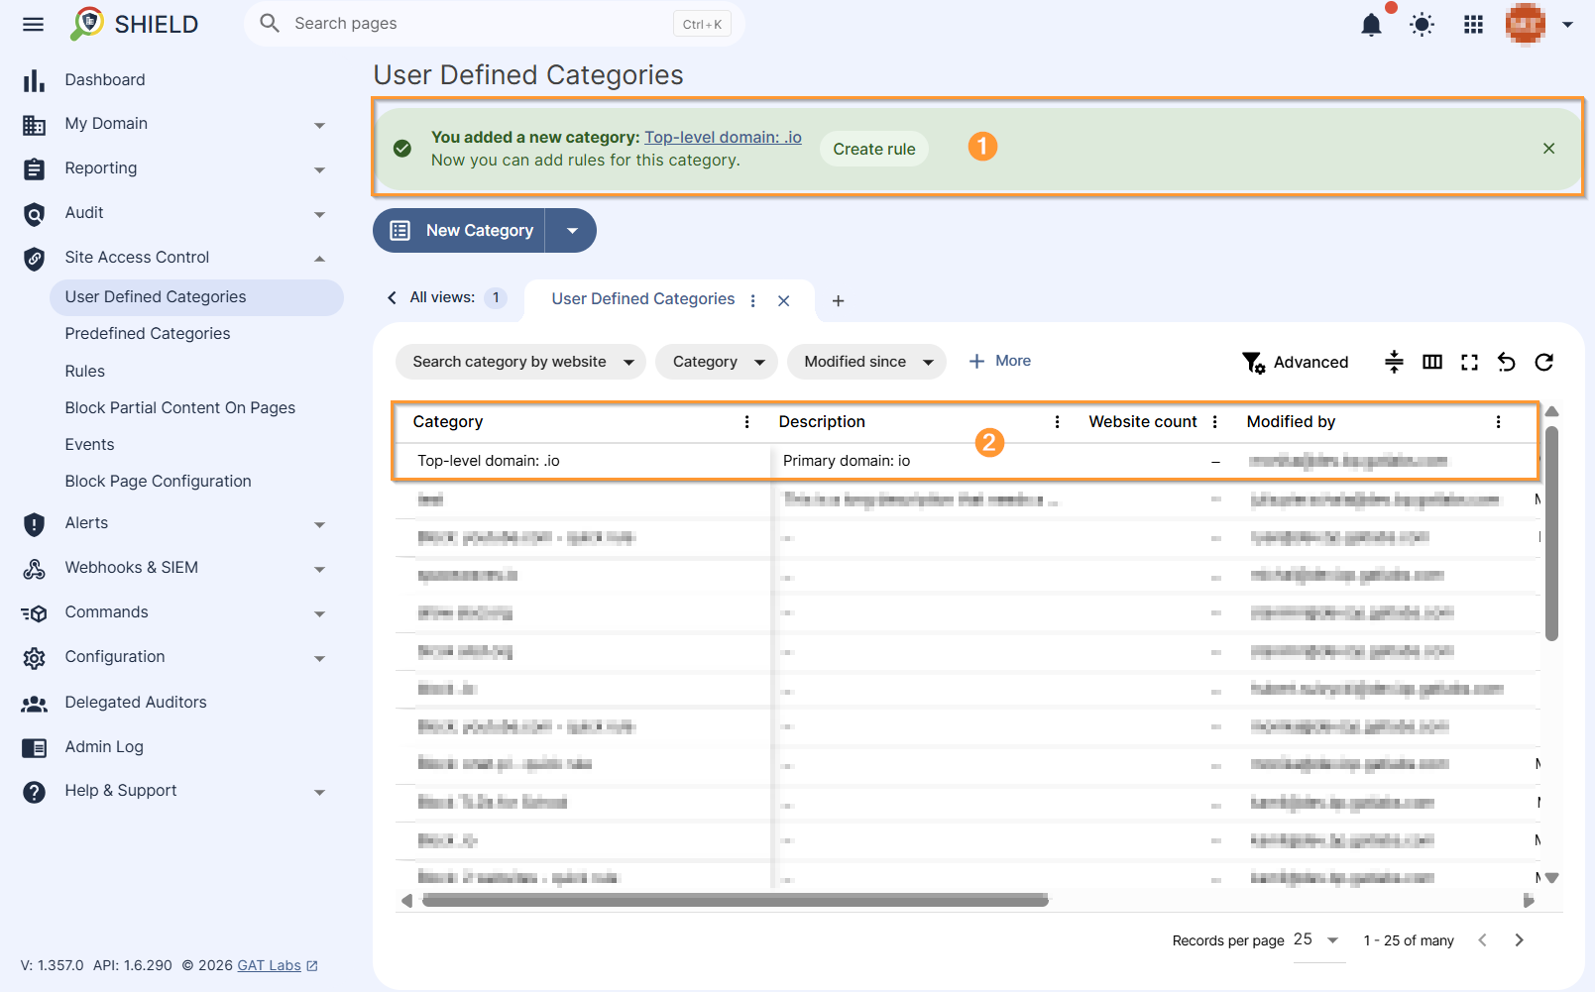Click the Configuration gear icon
The width and height of the screenshot is (1595, 992).
(35, 658)
